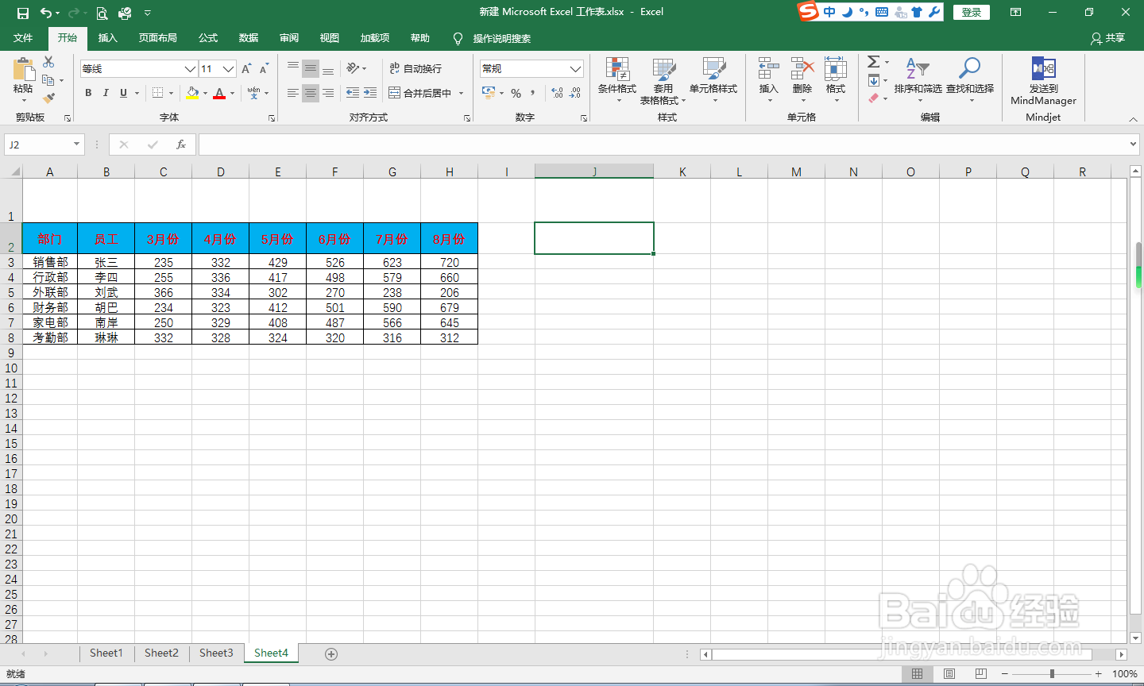The height and width of the screenshot is (686, 1144).
Task: Increase the cell indent
Action: click(x=370, y=93)
